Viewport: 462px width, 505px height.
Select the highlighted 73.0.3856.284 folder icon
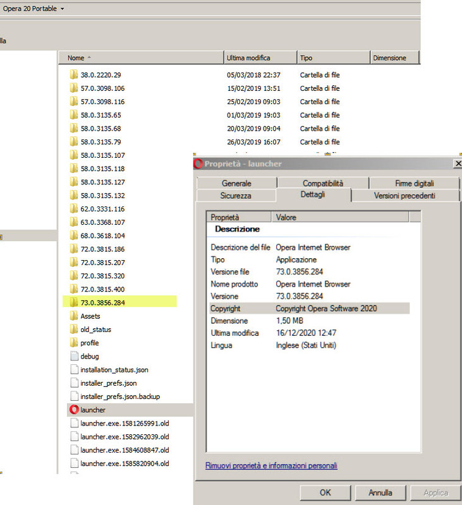tap(74, 303)
